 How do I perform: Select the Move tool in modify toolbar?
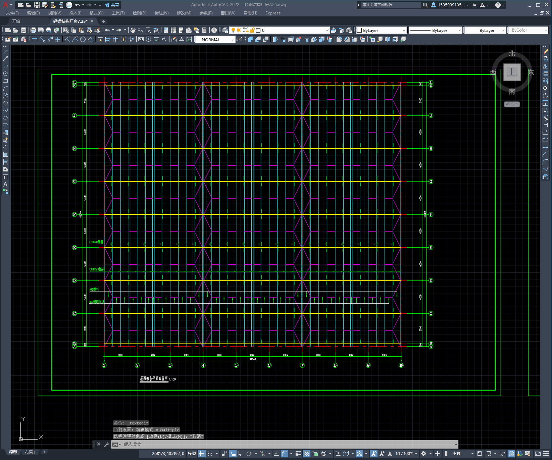545,88
